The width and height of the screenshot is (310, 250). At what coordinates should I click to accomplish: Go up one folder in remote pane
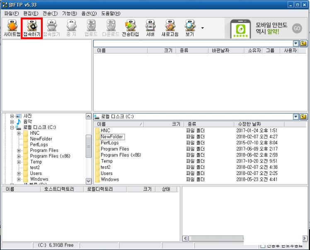click(304, 43)
